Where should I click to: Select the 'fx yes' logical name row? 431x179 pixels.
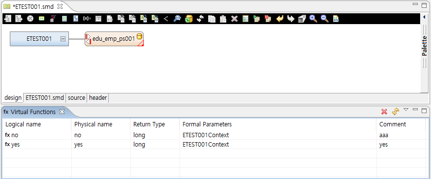coord(37,145)
